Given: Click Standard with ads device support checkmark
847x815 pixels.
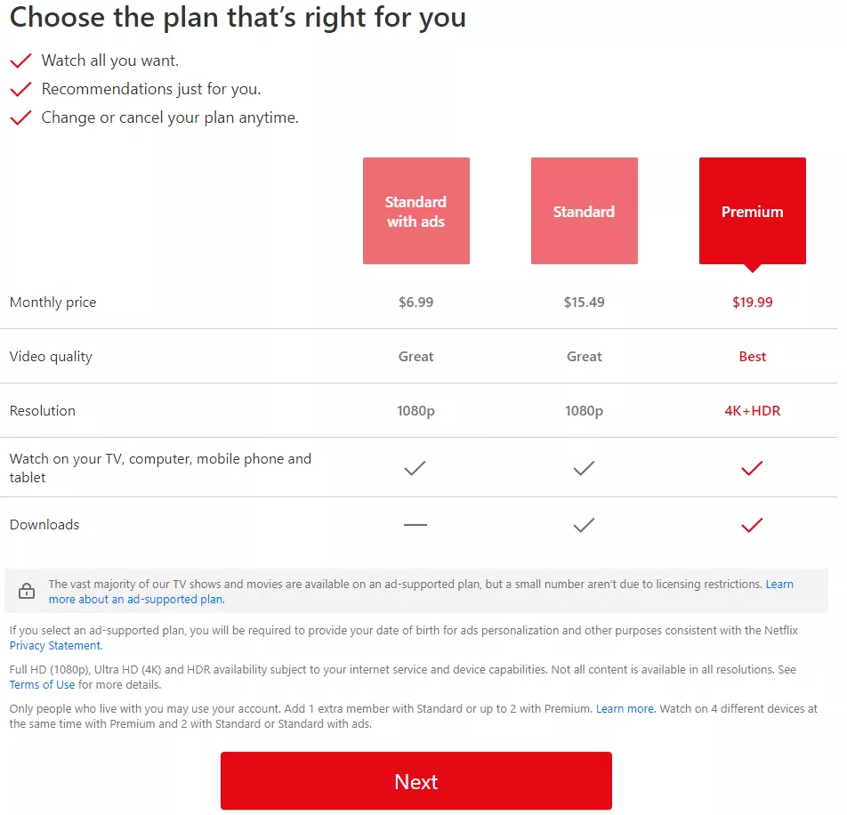Looking at the screenshot, I should point(415,468).
